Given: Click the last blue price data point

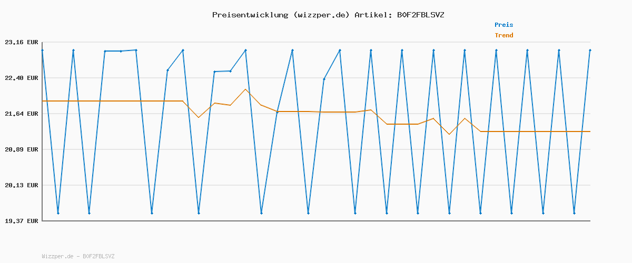Looking at the screenshot, I should tap(590, 50).
